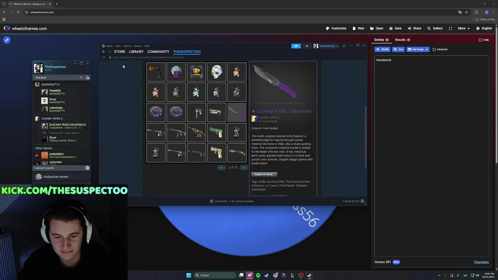Screen dimensions: 498x280
Task: Switch to the Entries tab
Action: [x=381, y=40]
